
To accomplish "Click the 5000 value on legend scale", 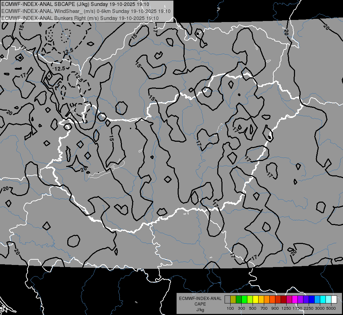I will (x=331, y=308).
